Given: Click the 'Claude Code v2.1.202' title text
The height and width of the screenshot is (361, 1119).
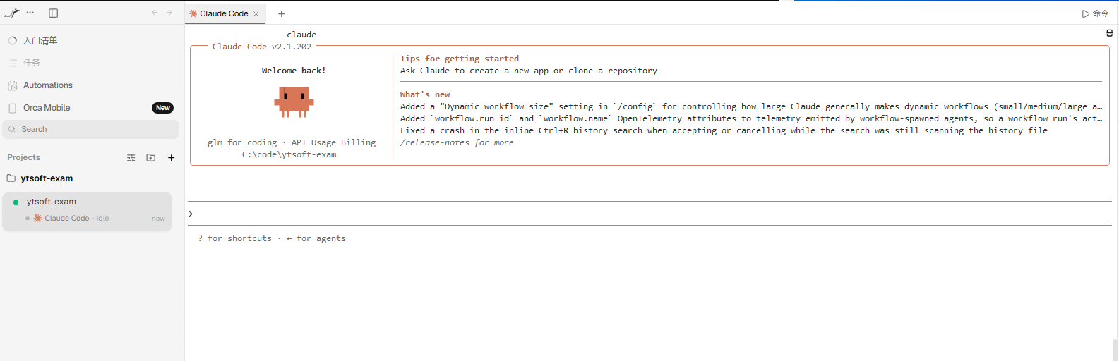Looking at the screenshot, I should [262, 47].
